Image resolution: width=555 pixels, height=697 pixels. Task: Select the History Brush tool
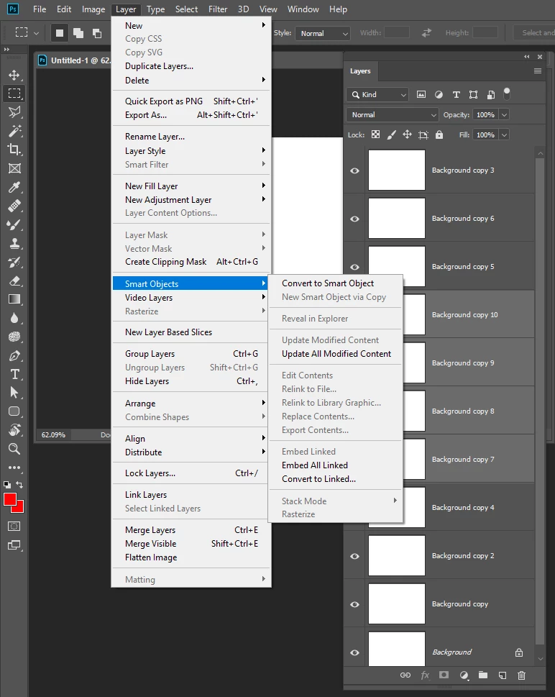click(x=14, y=262)
